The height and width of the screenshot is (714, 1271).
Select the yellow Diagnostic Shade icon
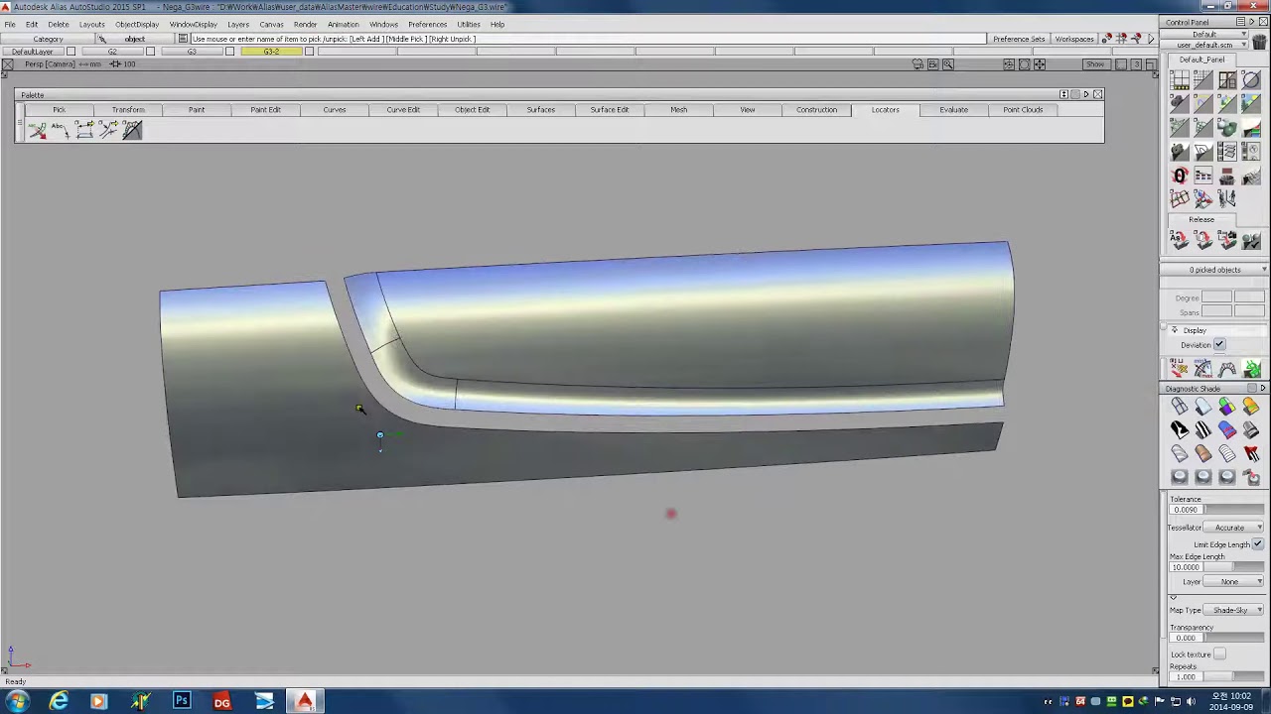tap(1251, 407)
